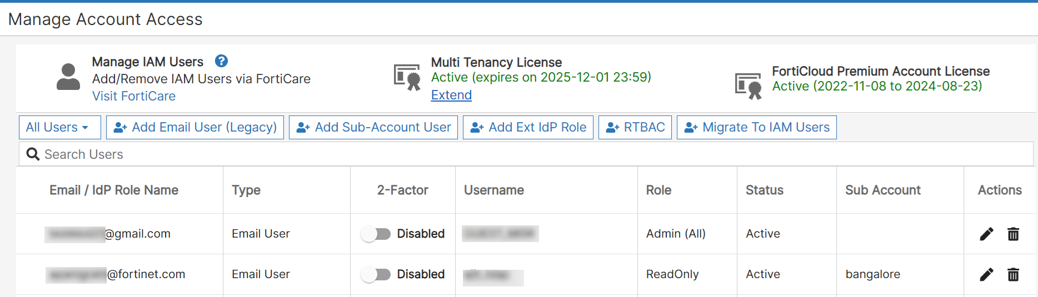Delete the fortinet.com user with trash icon
The image size is (1038, 297).
click(x=1013, y=275)
